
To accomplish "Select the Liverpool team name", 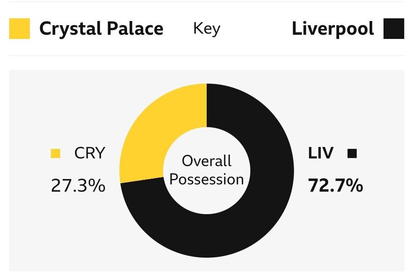I will [333, 29].
